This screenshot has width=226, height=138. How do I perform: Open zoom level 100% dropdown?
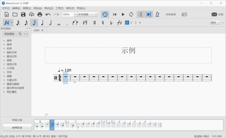click(75, 15)
